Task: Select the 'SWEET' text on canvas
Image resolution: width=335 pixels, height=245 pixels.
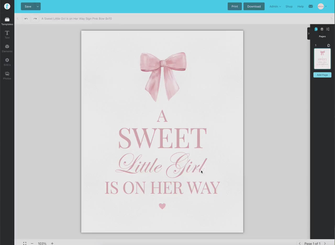Action: (x=162, y=138)
